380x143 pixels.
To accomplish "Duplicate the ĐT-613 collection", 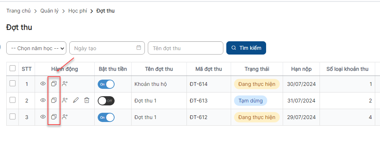I will pyautogui.click(x=54, y=100).
